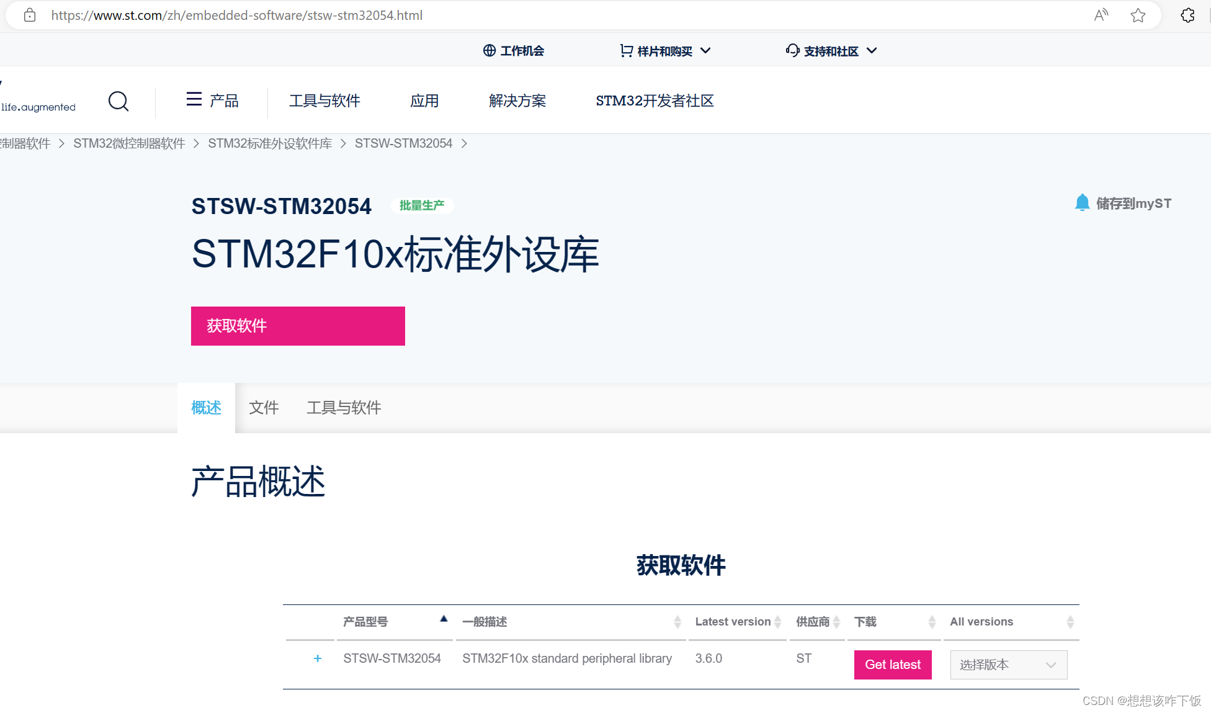
Task: Click 'STM32F10x standard peripheral library' description cell
Action: [x=567, y=658]
